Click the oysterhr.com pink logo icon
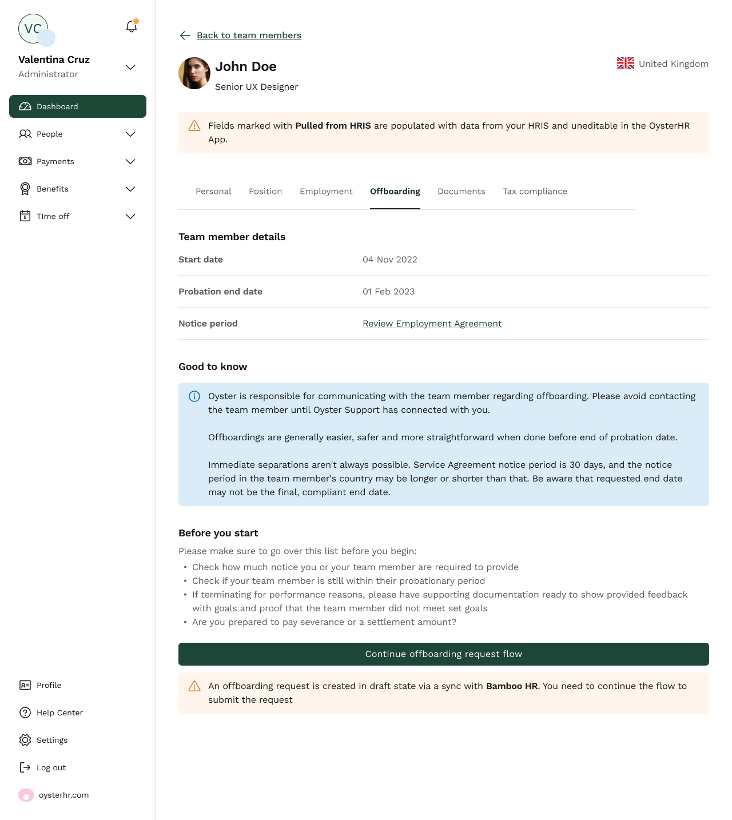 point(26,795)
